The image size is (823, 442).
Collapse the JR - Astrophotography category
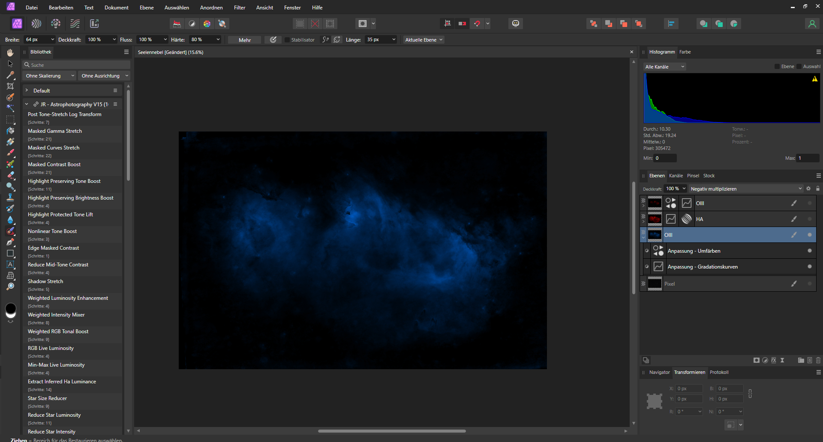pos(27,104)
